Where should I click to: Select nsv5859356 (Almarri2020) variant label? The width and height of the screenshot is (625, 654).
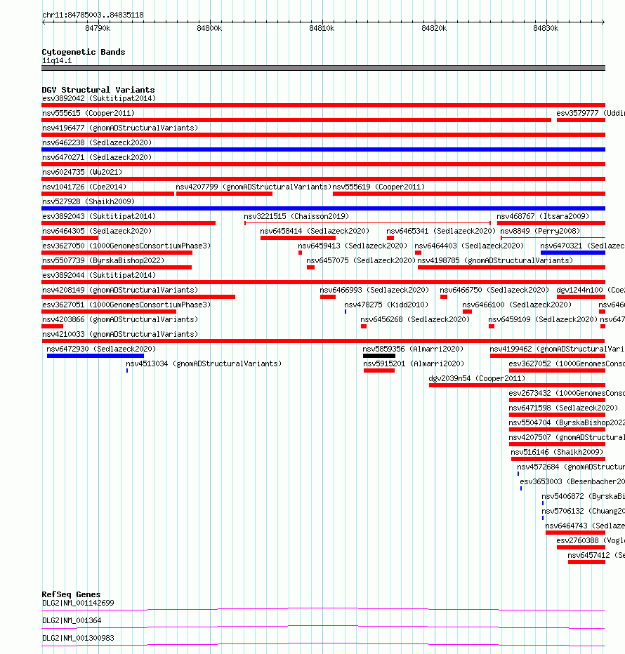click(x=413, y=349)
